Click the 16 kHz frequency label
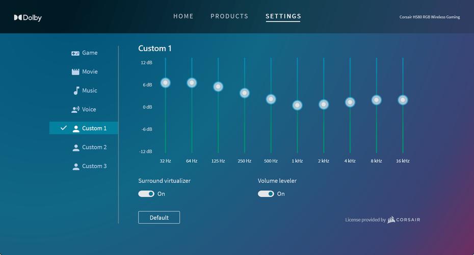Screen dimensions: 474x255 (x=403, y=161)
